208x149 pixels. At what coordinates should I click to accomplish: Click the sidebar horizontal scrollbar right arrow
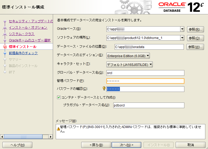[50, 137]
